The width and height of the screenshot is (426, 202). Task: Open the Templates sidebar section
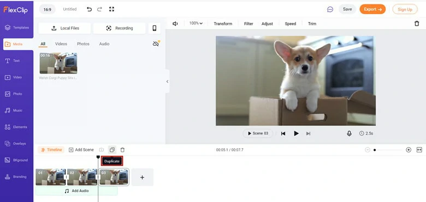(17, 27)
